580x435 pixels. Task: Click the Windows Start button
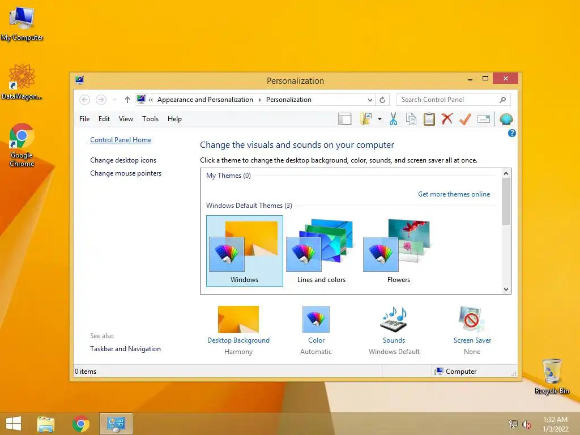(x=14, y=424)
